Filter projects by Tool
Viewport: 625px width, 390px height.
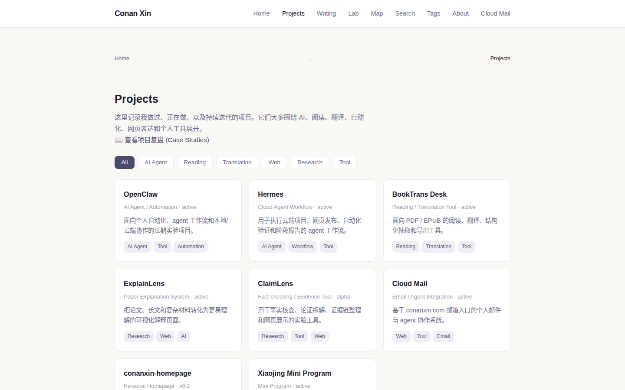click(x=345, y=162)
